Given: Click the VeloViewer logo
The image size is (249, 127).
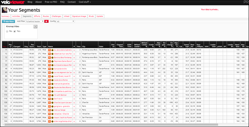Looking at the screenshot, I should click(13, 2).
